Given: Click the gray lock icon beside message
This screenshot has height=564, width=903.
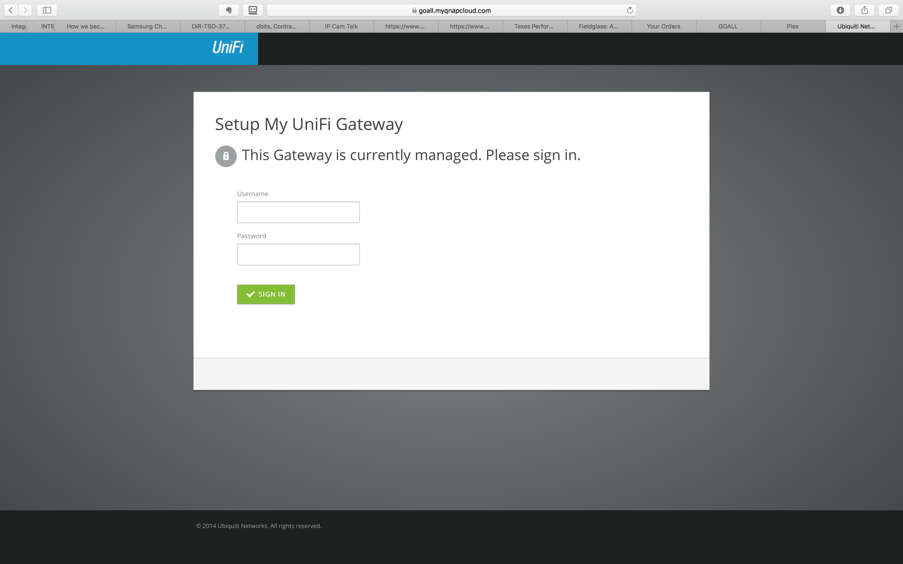Looking at the screenshot, I should pos(226,156).
